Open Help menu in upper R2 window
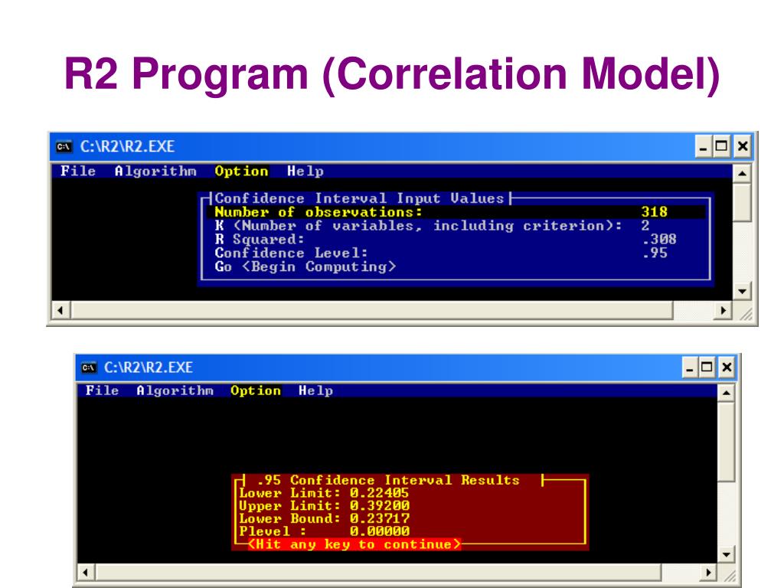The height and width of the screenshot is (588, 784). (305, 171)
